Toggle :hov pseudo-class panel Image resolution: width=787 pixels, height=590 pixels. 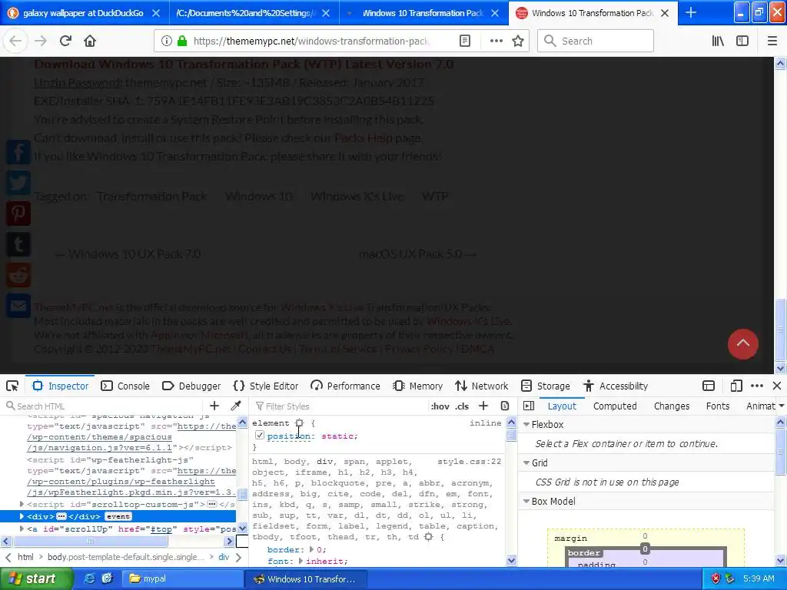[440, 406]
